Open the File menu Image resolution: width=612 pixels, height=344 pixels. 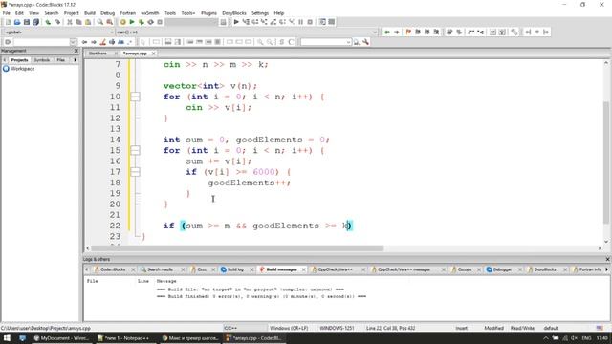tap(7, 12)
